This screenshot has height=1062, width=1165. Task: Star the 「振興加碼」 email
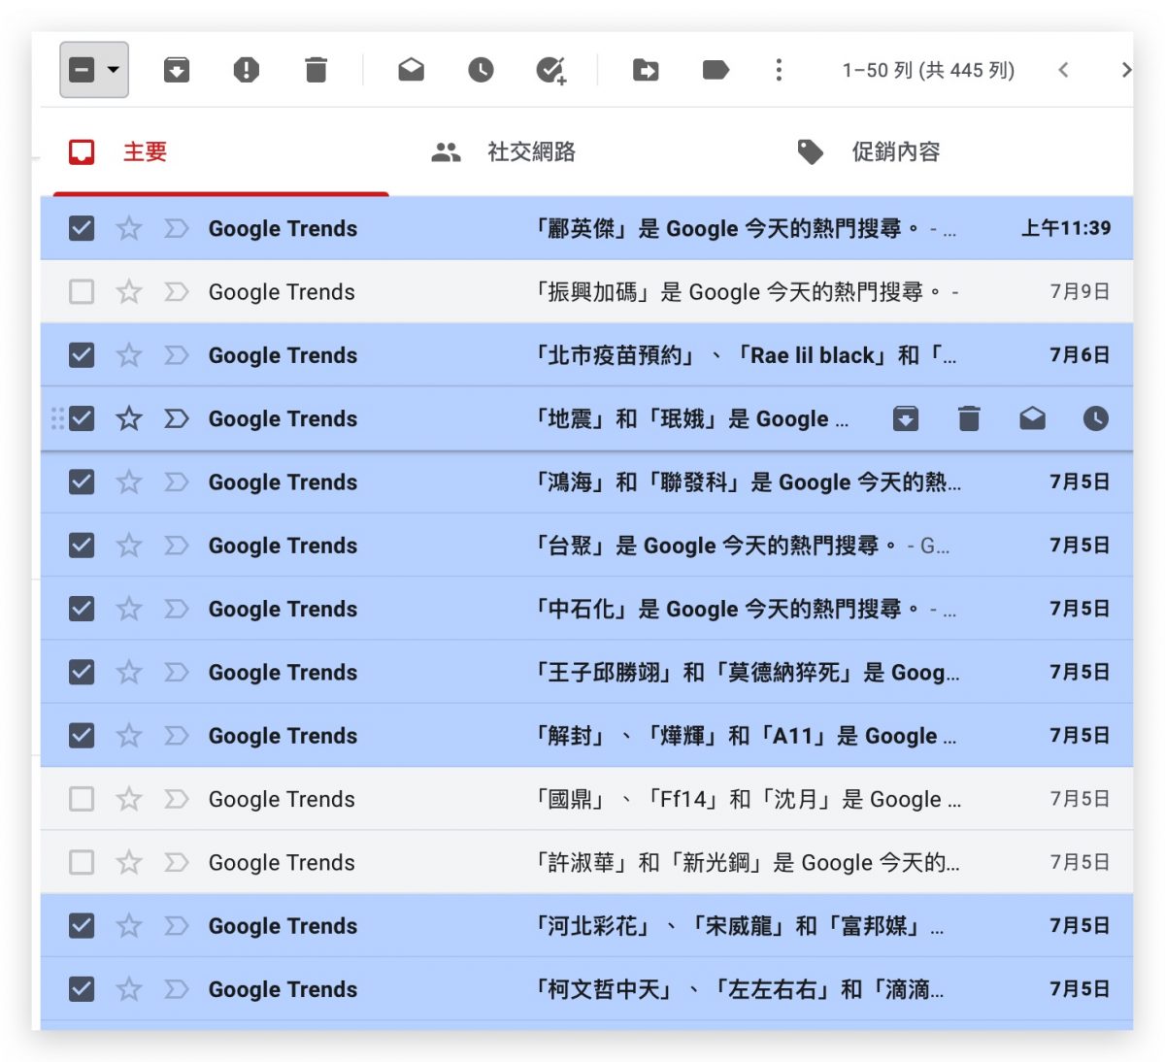(x=129, y=291)
